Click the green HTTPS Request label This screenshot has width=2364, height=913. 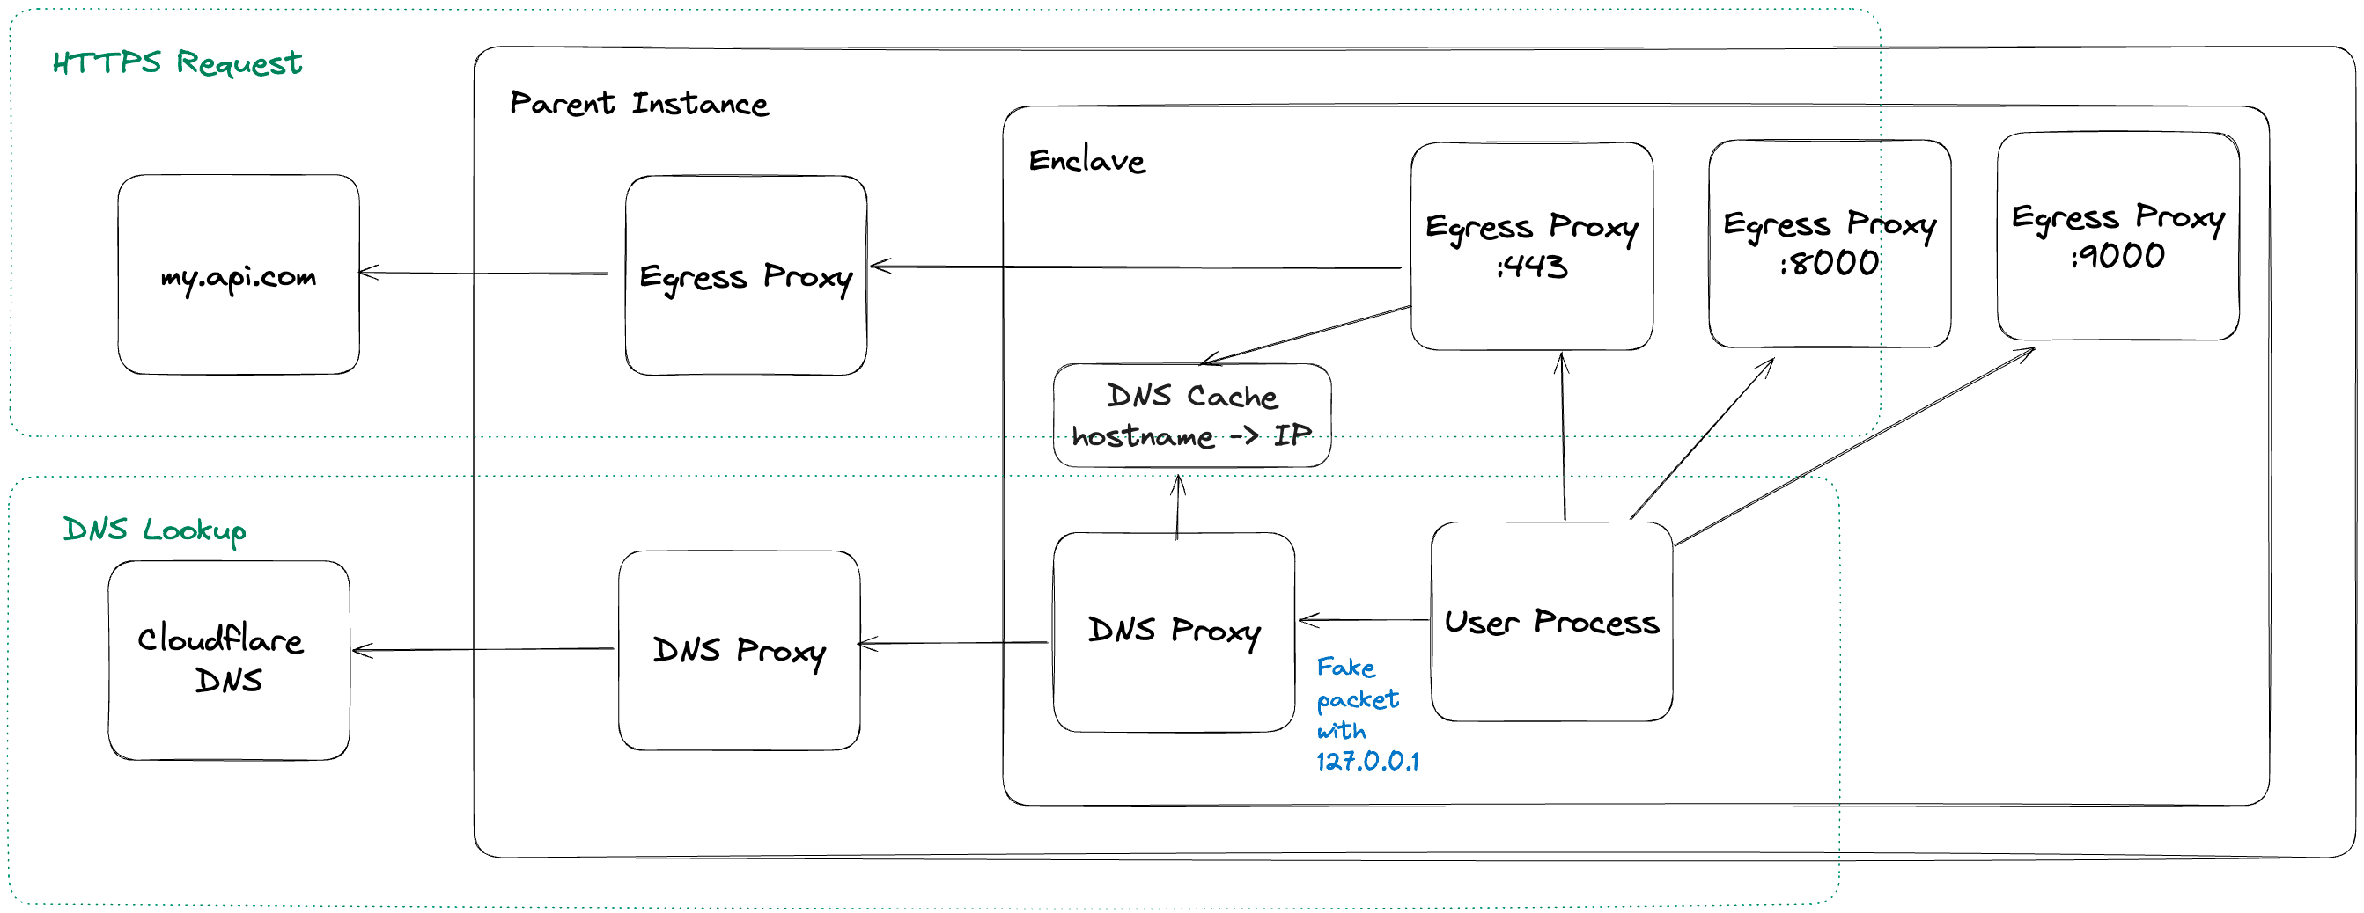(x=177, y=63)
